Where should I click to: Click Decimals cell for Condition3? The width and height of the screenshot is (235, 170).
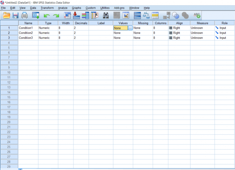coord(81,38)
